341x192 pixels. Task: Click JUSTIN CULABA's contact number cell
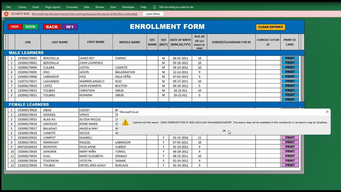(x=268, y=67)
